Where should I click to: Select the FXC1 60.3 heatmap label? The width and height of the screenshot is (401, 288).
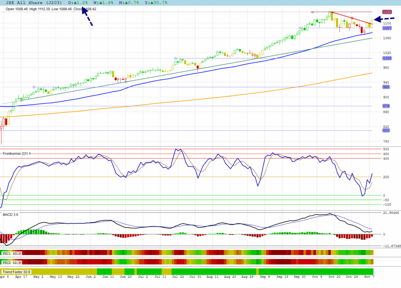pos(12,254)
